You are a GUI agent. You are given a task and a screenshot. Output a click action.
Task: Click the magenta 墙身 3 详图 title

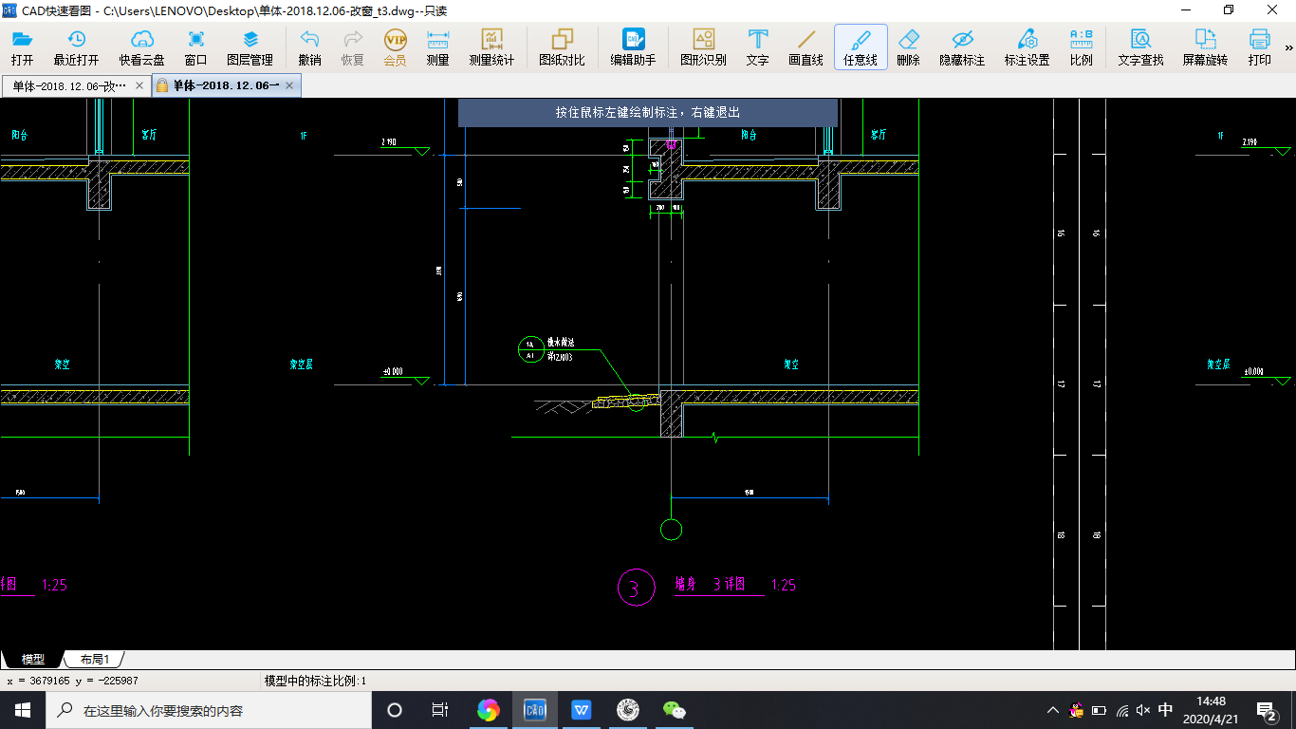(709, 585)
